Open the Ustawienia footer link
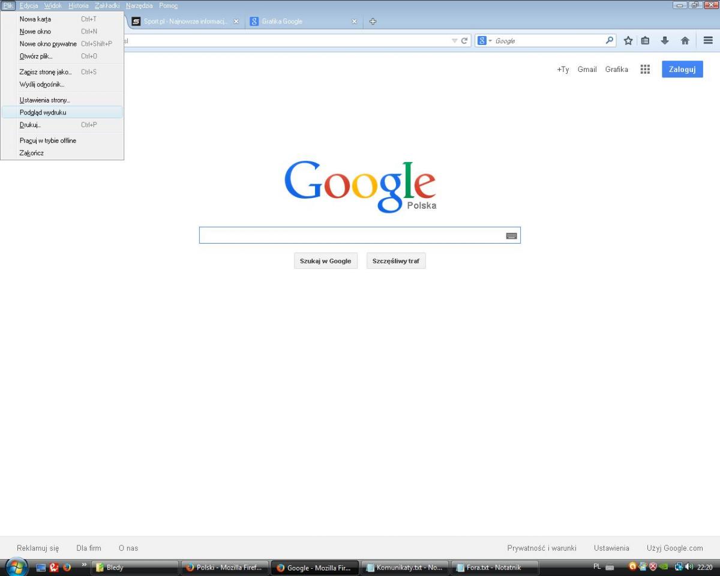The image size is (720, 576). 611,548
